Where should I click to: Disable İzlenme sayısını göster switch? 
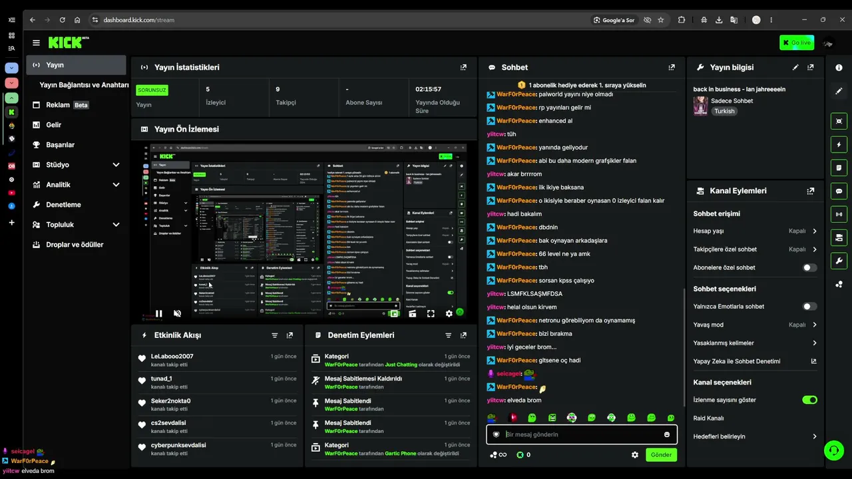[x=809, y=400]
